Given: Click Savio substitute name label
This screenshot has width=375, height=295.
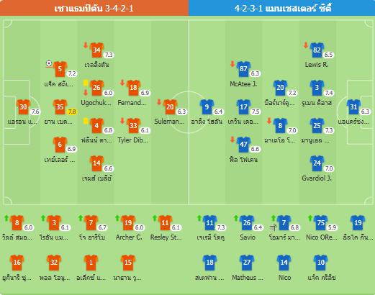Looking at the screenshot, I should coord(248,237).
